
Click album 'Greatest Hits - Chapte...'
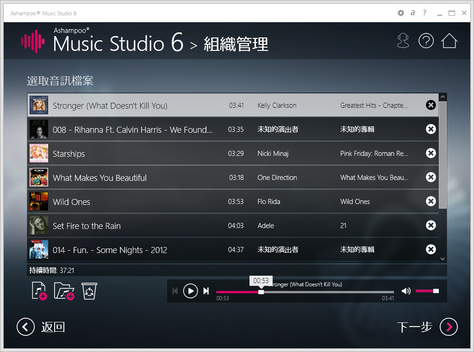coord(374,105)
